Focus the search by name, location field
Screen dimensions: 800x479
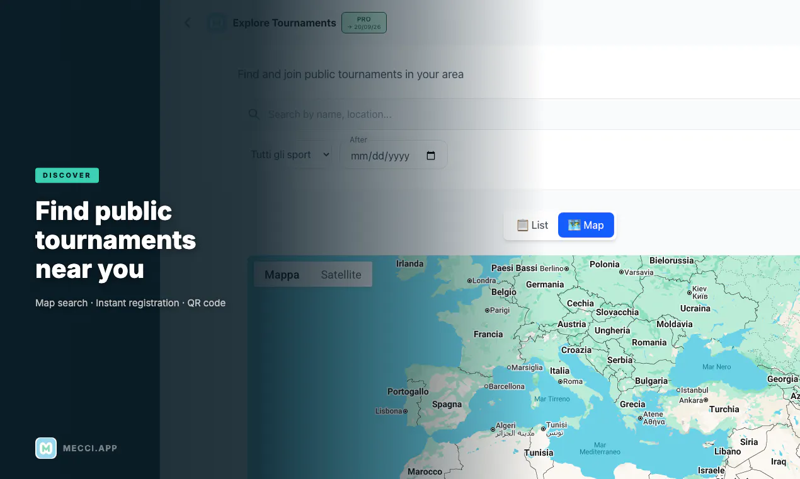pos(523,114)
